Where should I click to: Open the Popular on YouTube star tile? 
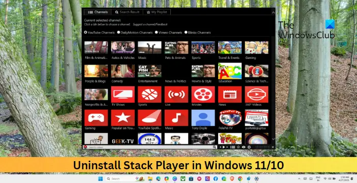click(x=123, y=118)
